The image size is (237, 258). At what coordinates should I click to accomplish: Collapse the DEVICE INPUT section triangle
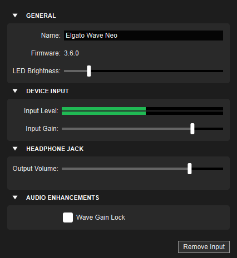[x=15, y=91]
